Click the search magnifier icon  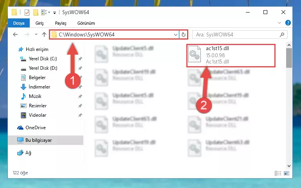click(282, 34)
